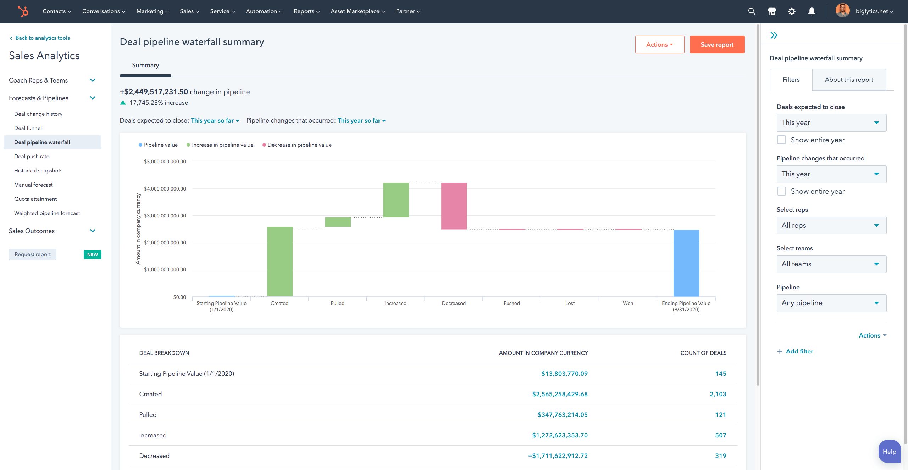The image size is (908, 470).
Task: Collapse the filters panel double-chevron icon
Action: tap(774, 35)
